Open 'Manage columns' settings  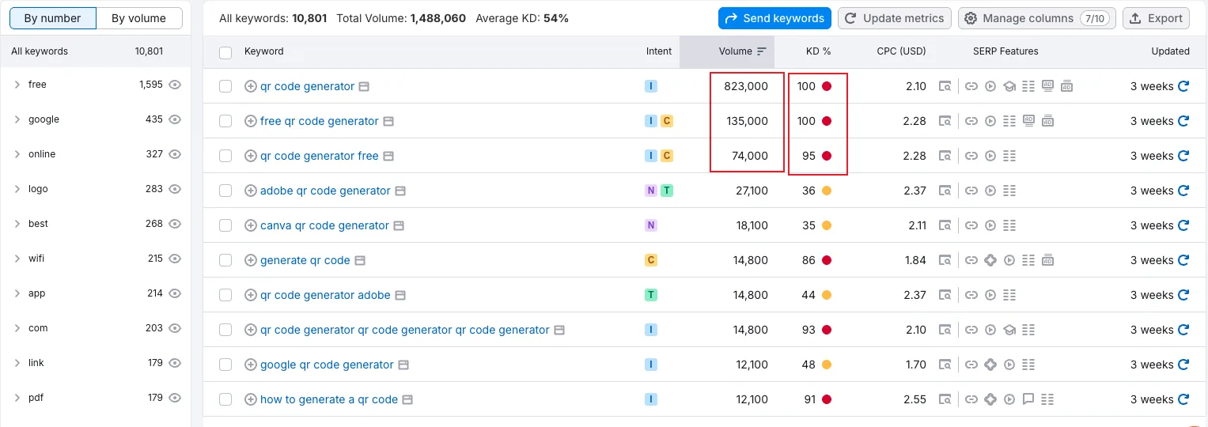click(1037, 18)
